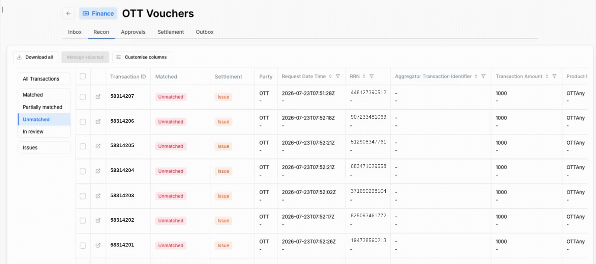The height and width of the screenshot is (264, 596).
Task: Open transaction 58314207 via external link icon
Action: 98,97
